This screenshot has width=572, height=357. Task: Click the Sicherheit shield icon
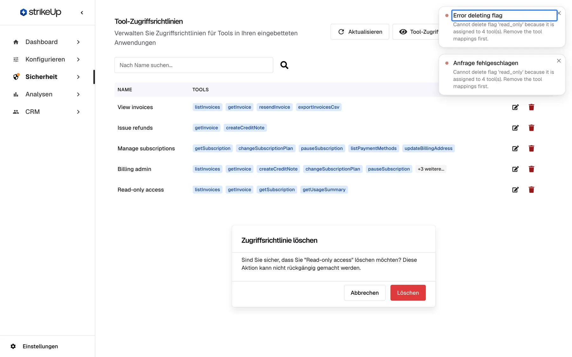[16, 77]
